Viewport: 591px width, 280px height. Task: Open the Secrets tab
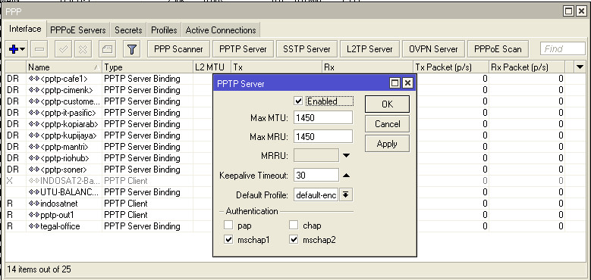(128, 30)
